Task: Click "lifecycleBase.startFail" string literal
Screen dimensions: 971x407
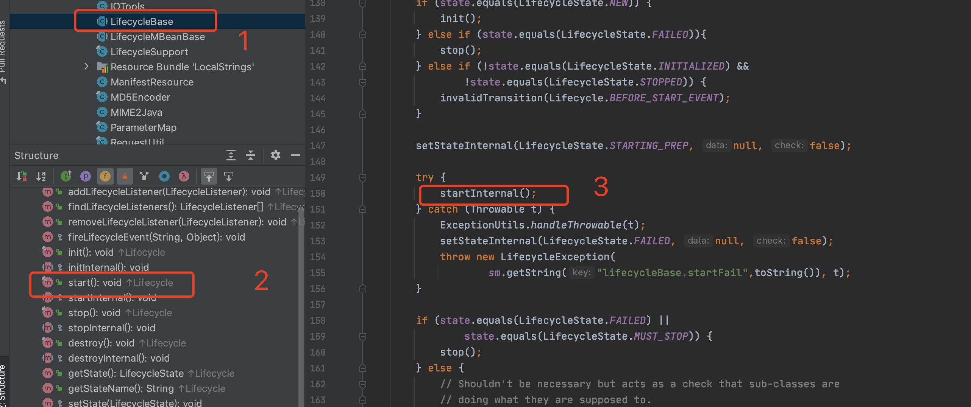Action: pos(673,273)
